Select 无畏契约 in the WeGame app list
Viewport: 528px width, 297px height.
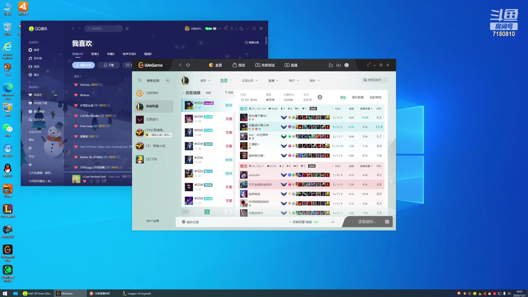(153, 120)
